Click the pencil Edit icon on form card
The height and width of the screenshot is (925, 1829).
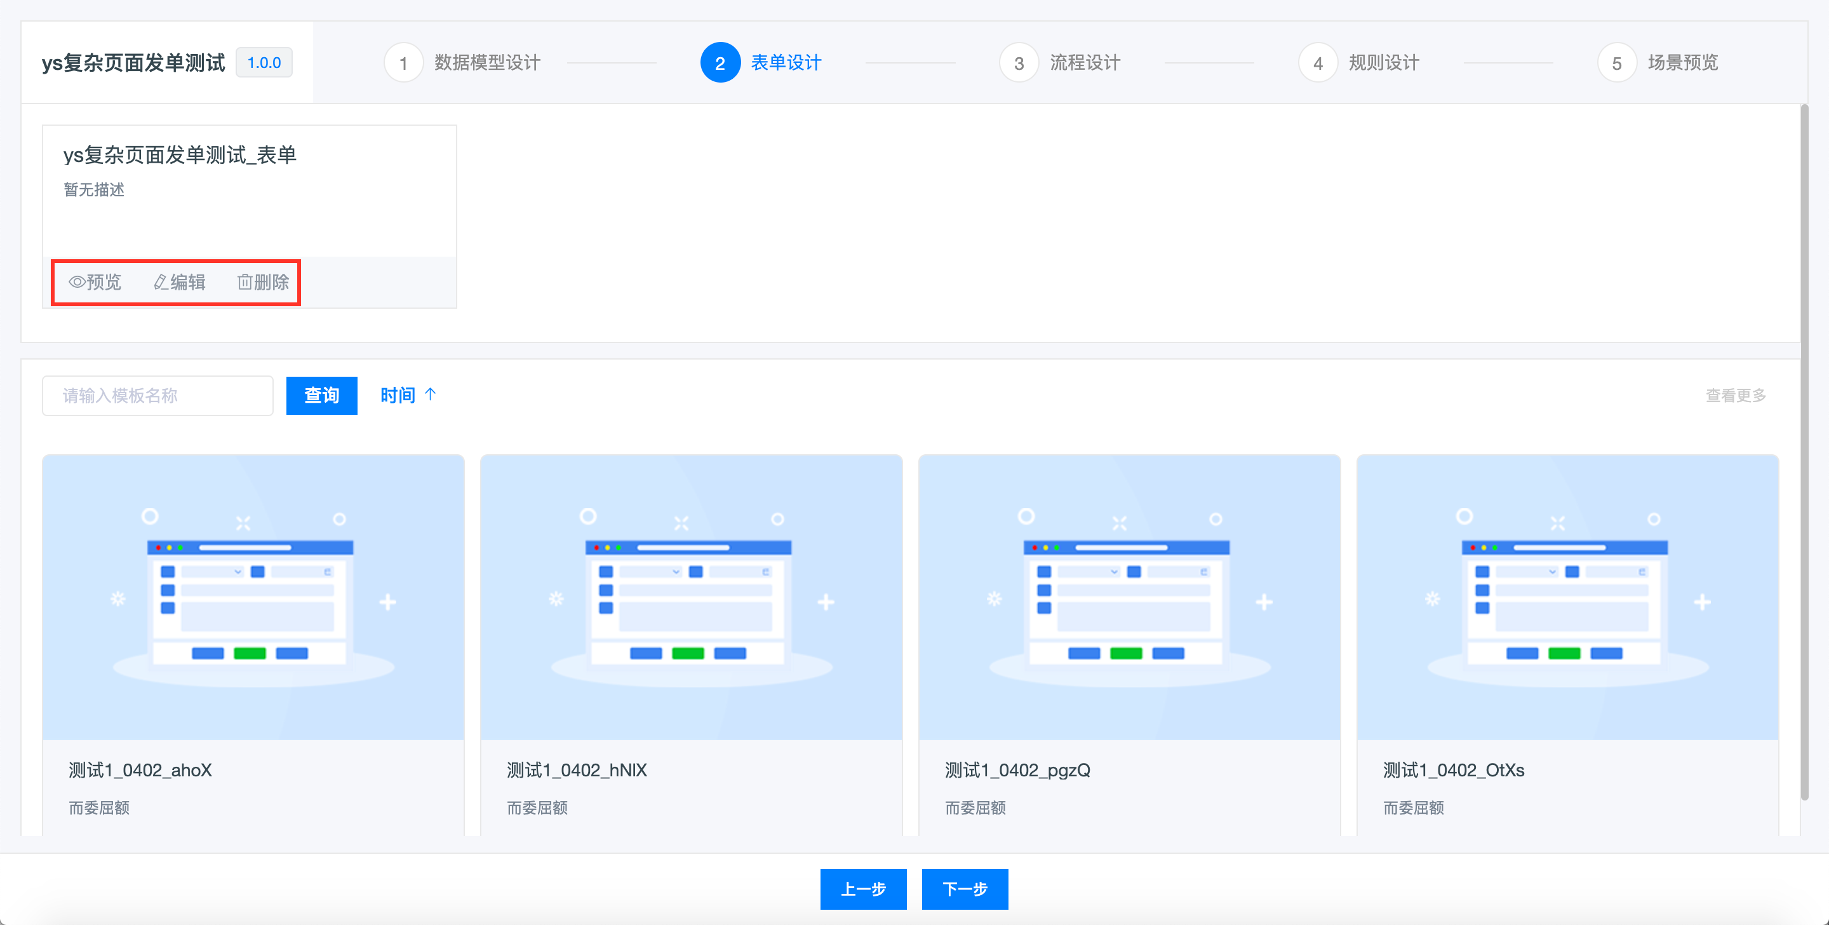pos(161,282)
